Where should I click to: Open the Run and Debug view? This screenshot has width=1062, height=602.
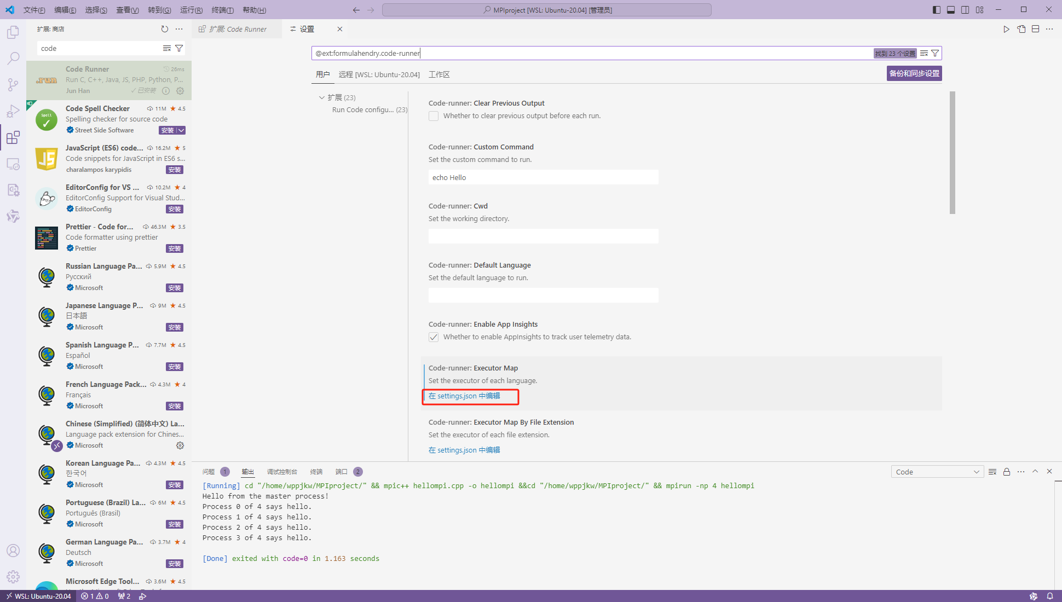pos(13,111)
